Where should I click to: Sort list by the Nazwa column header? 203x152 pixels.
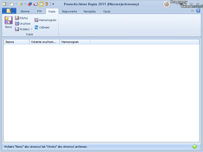[x=17, y=42]
